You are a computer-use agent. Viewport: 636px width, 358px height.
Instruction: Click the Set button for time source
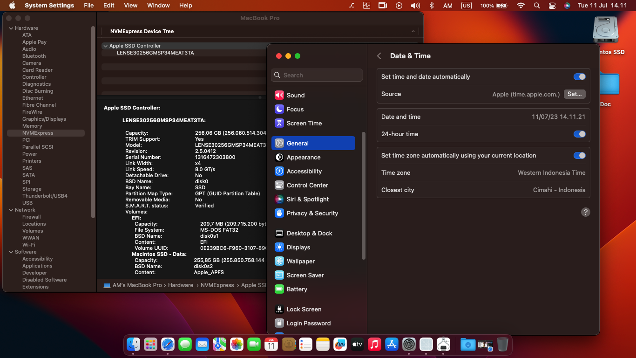click(x=574, y=94)
